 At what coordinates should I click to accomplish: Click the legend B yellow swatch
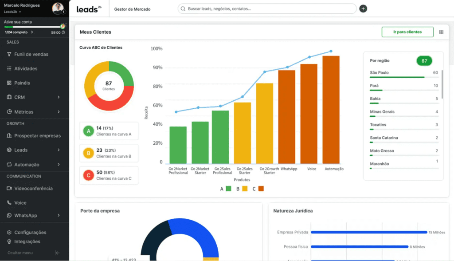click(245, 189)
